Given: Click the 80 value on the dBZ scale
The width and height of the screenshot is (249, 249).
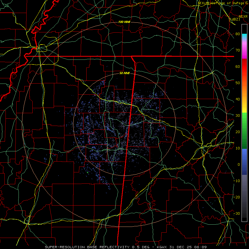Looking at the screenshot, I should pyautogui.click(x=238, y=34).
